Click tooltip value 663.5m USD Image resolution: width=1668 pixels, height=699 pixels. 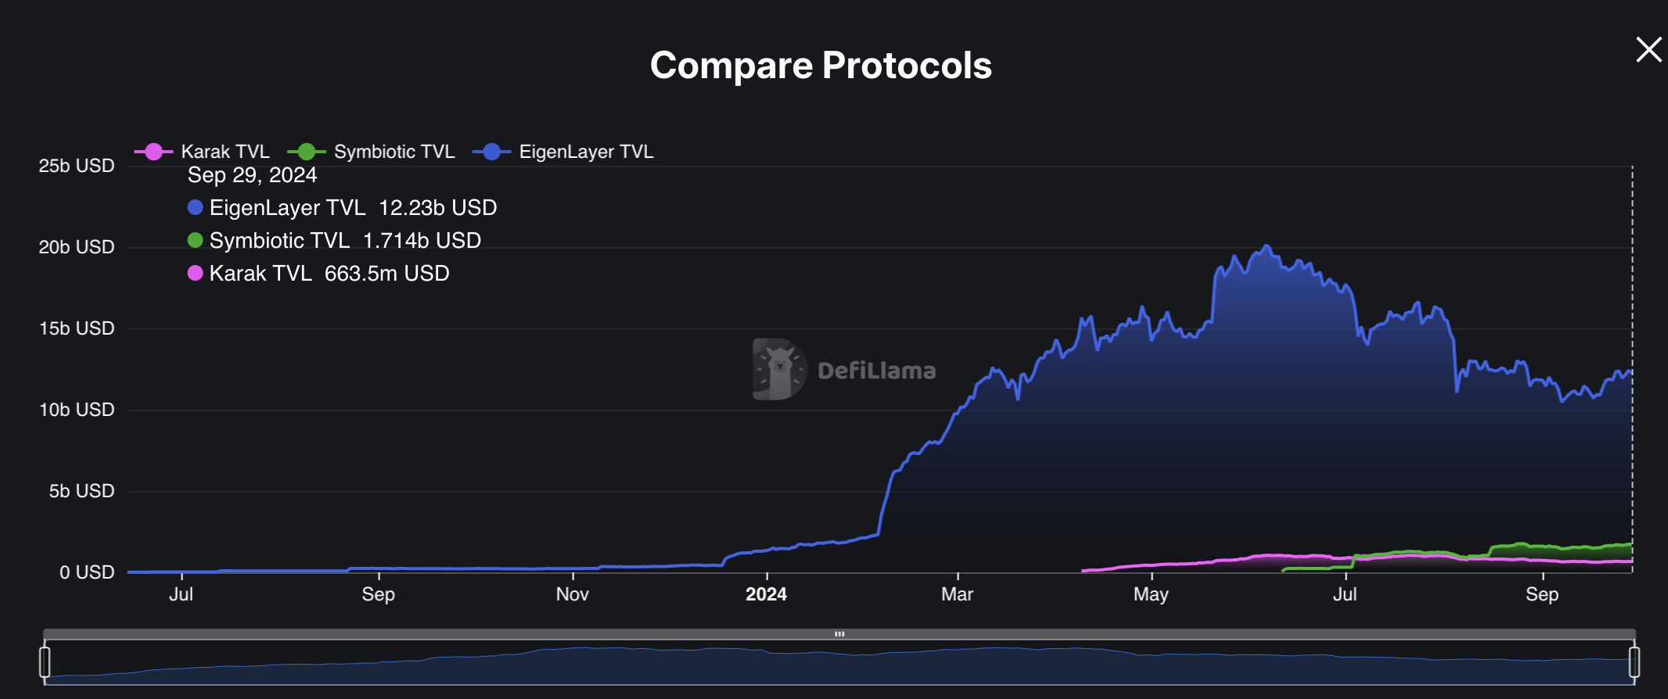coord(387,274)
